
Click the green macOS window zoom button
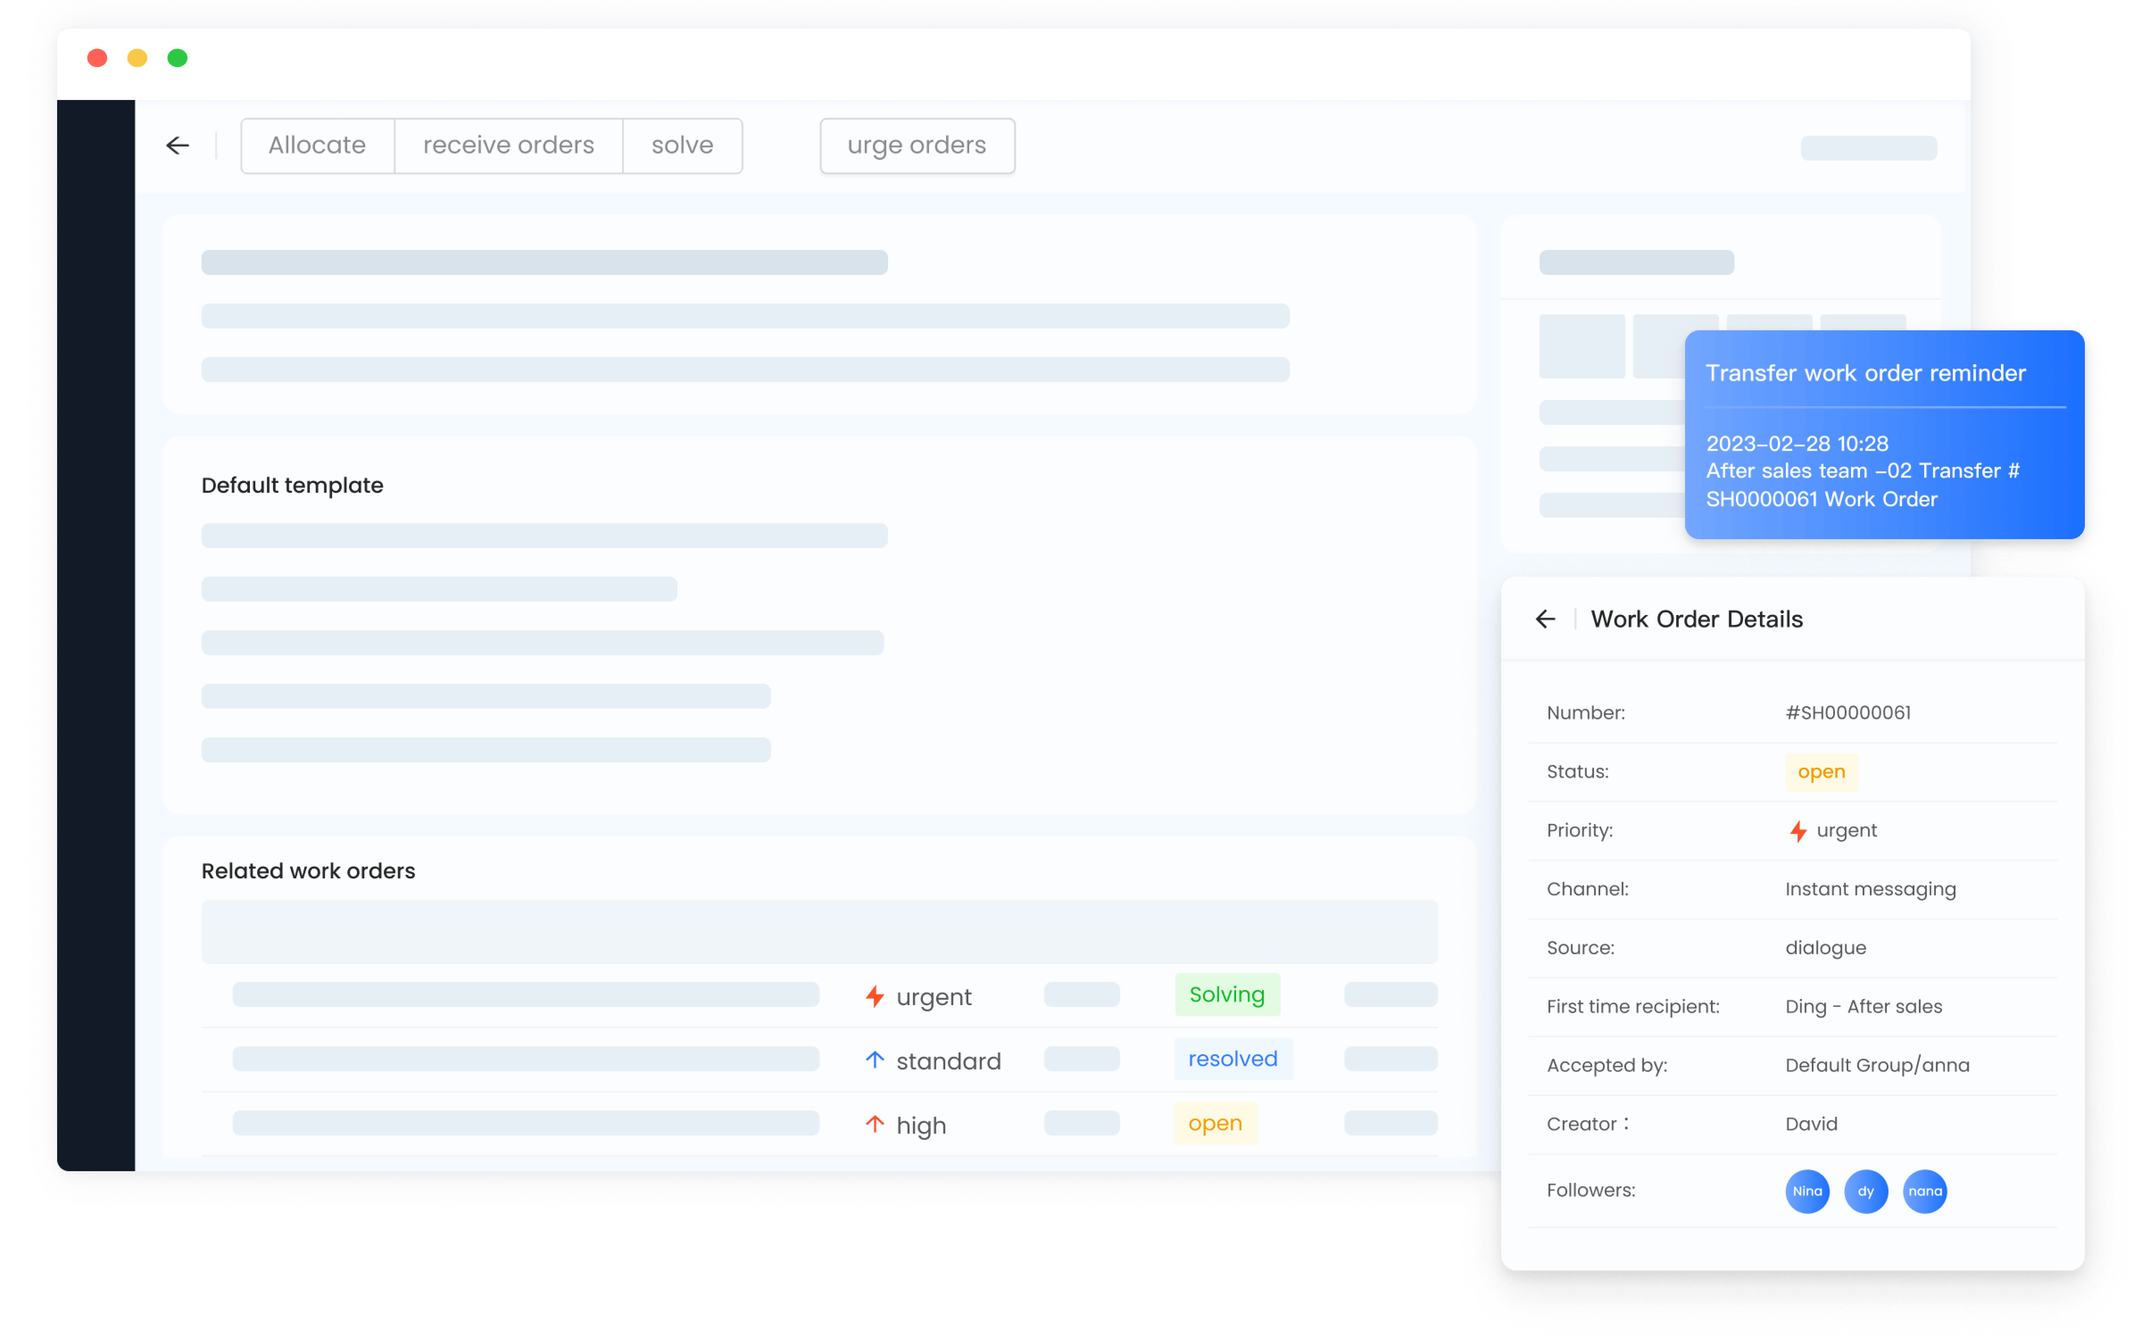pyautogui.click(x=177, y=58)
